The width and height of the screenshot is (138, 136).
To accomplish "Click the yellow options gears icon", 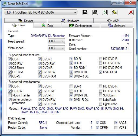I will pos(114,12).
